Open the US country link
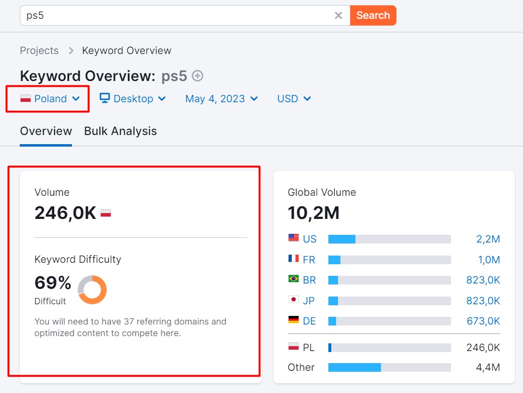The image size is (523, 393). click(310, 239)
